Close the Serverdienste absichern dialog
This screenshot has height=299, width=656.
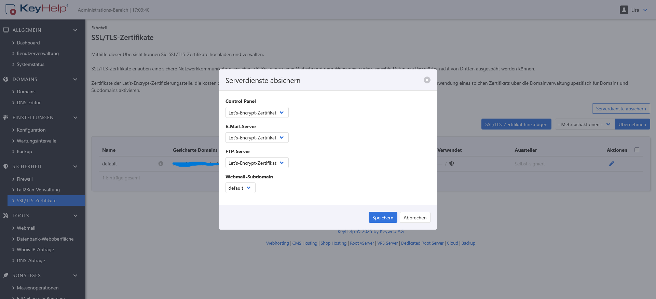click(427, 80)
